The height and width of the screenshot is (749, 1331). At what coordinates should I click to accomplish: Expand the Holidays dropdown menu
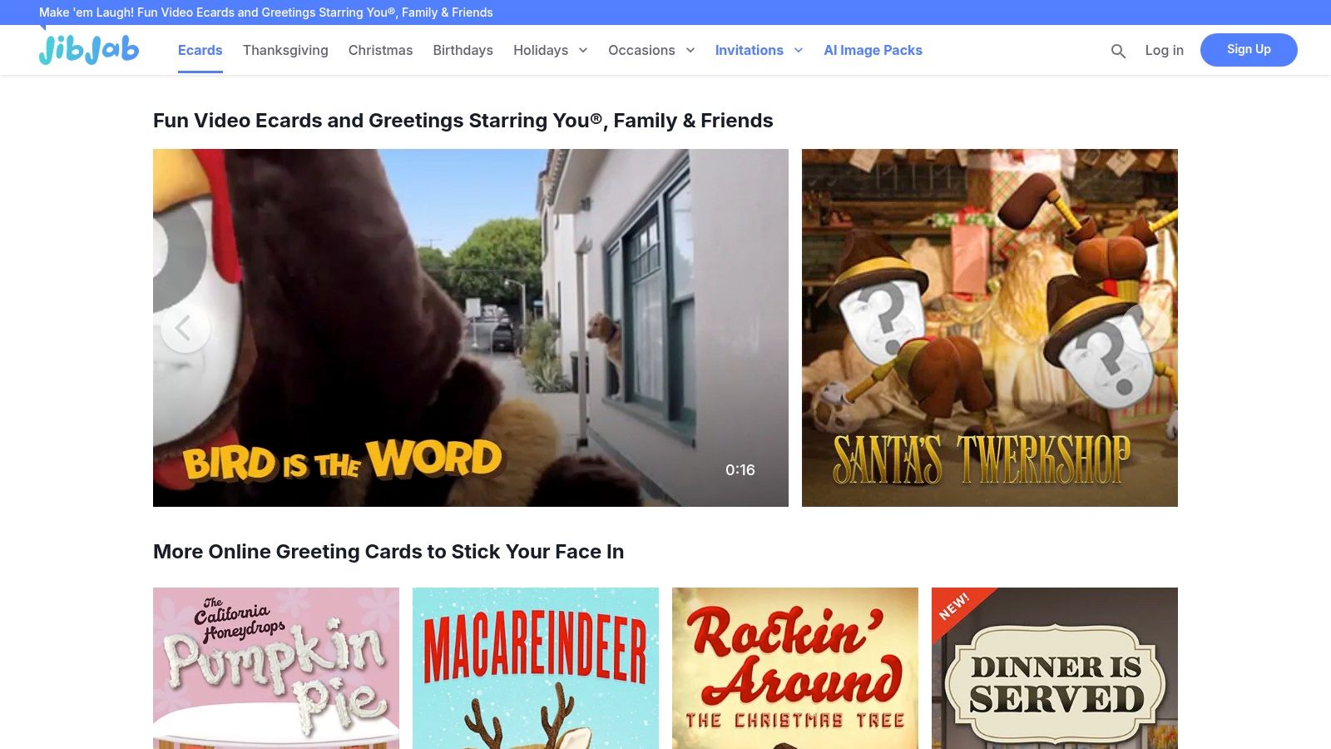pyautogui.click(x=550, y=50)
